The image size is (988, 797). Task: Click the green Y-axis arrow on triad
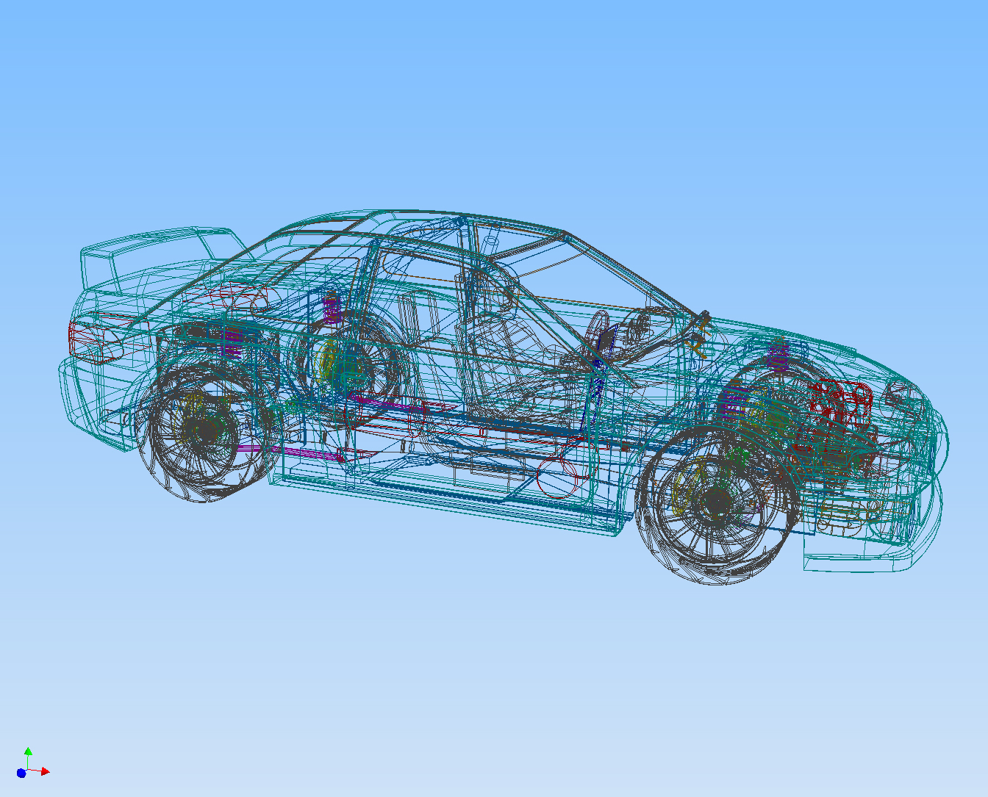[28, 751]
